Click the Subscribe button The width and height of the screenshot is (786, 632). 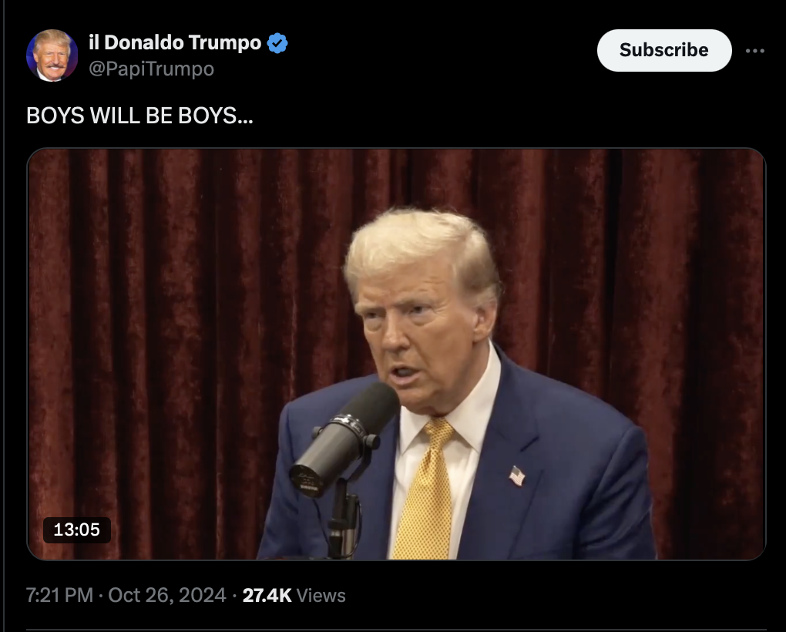(x=664, y=50)
